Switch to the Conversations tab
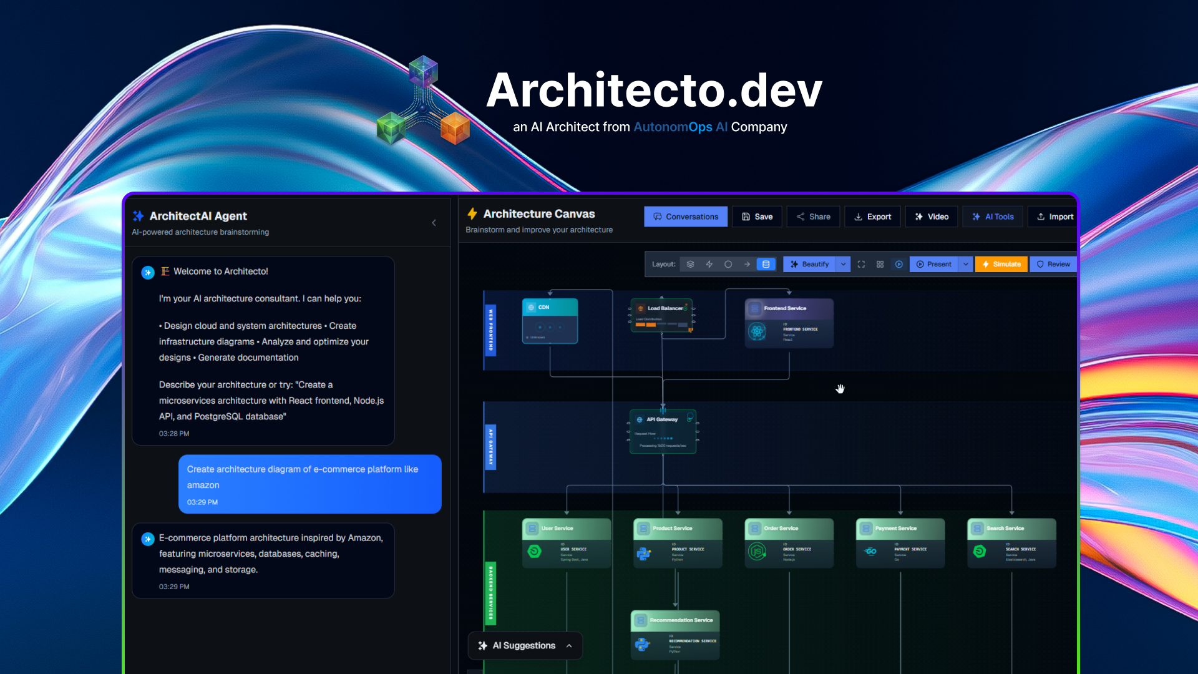This screenshot has height=674, width=1198. [x=685, y=217]
